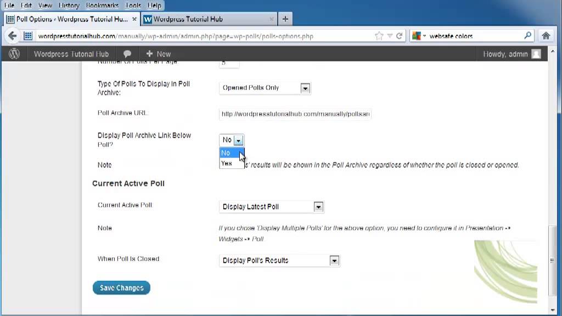The image size is (562, 316).
Task: Open the View menu
Action: 45,5
